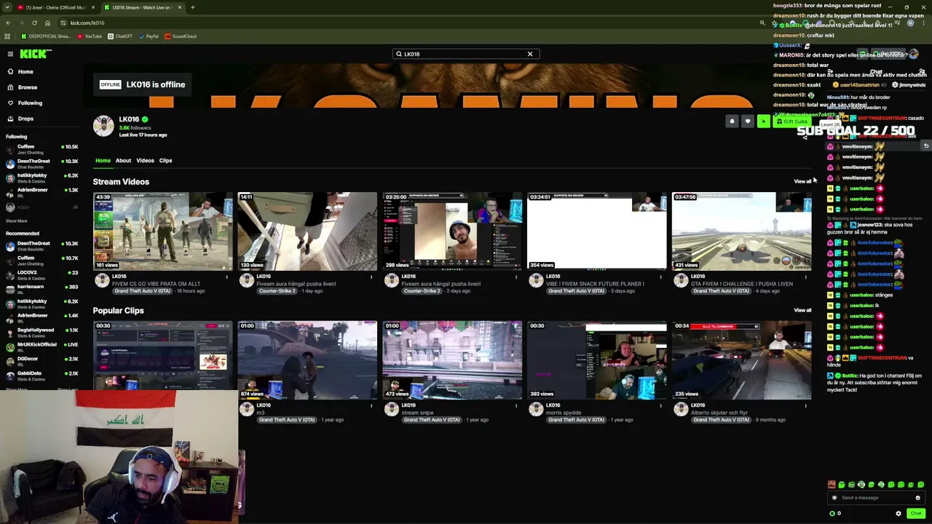Select the channel Home tab
The height and width of the screenshot is (524, 932).
point(103,160)
